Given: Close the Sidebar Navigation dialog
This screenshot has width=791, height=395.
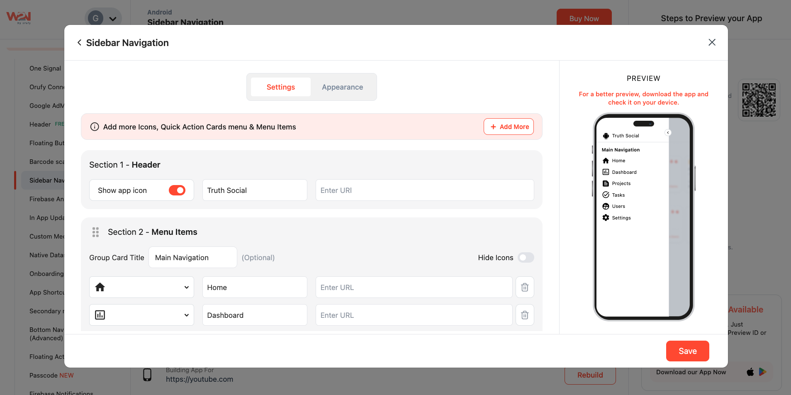Looking at the screenshot, I should (x=712, y=42).
